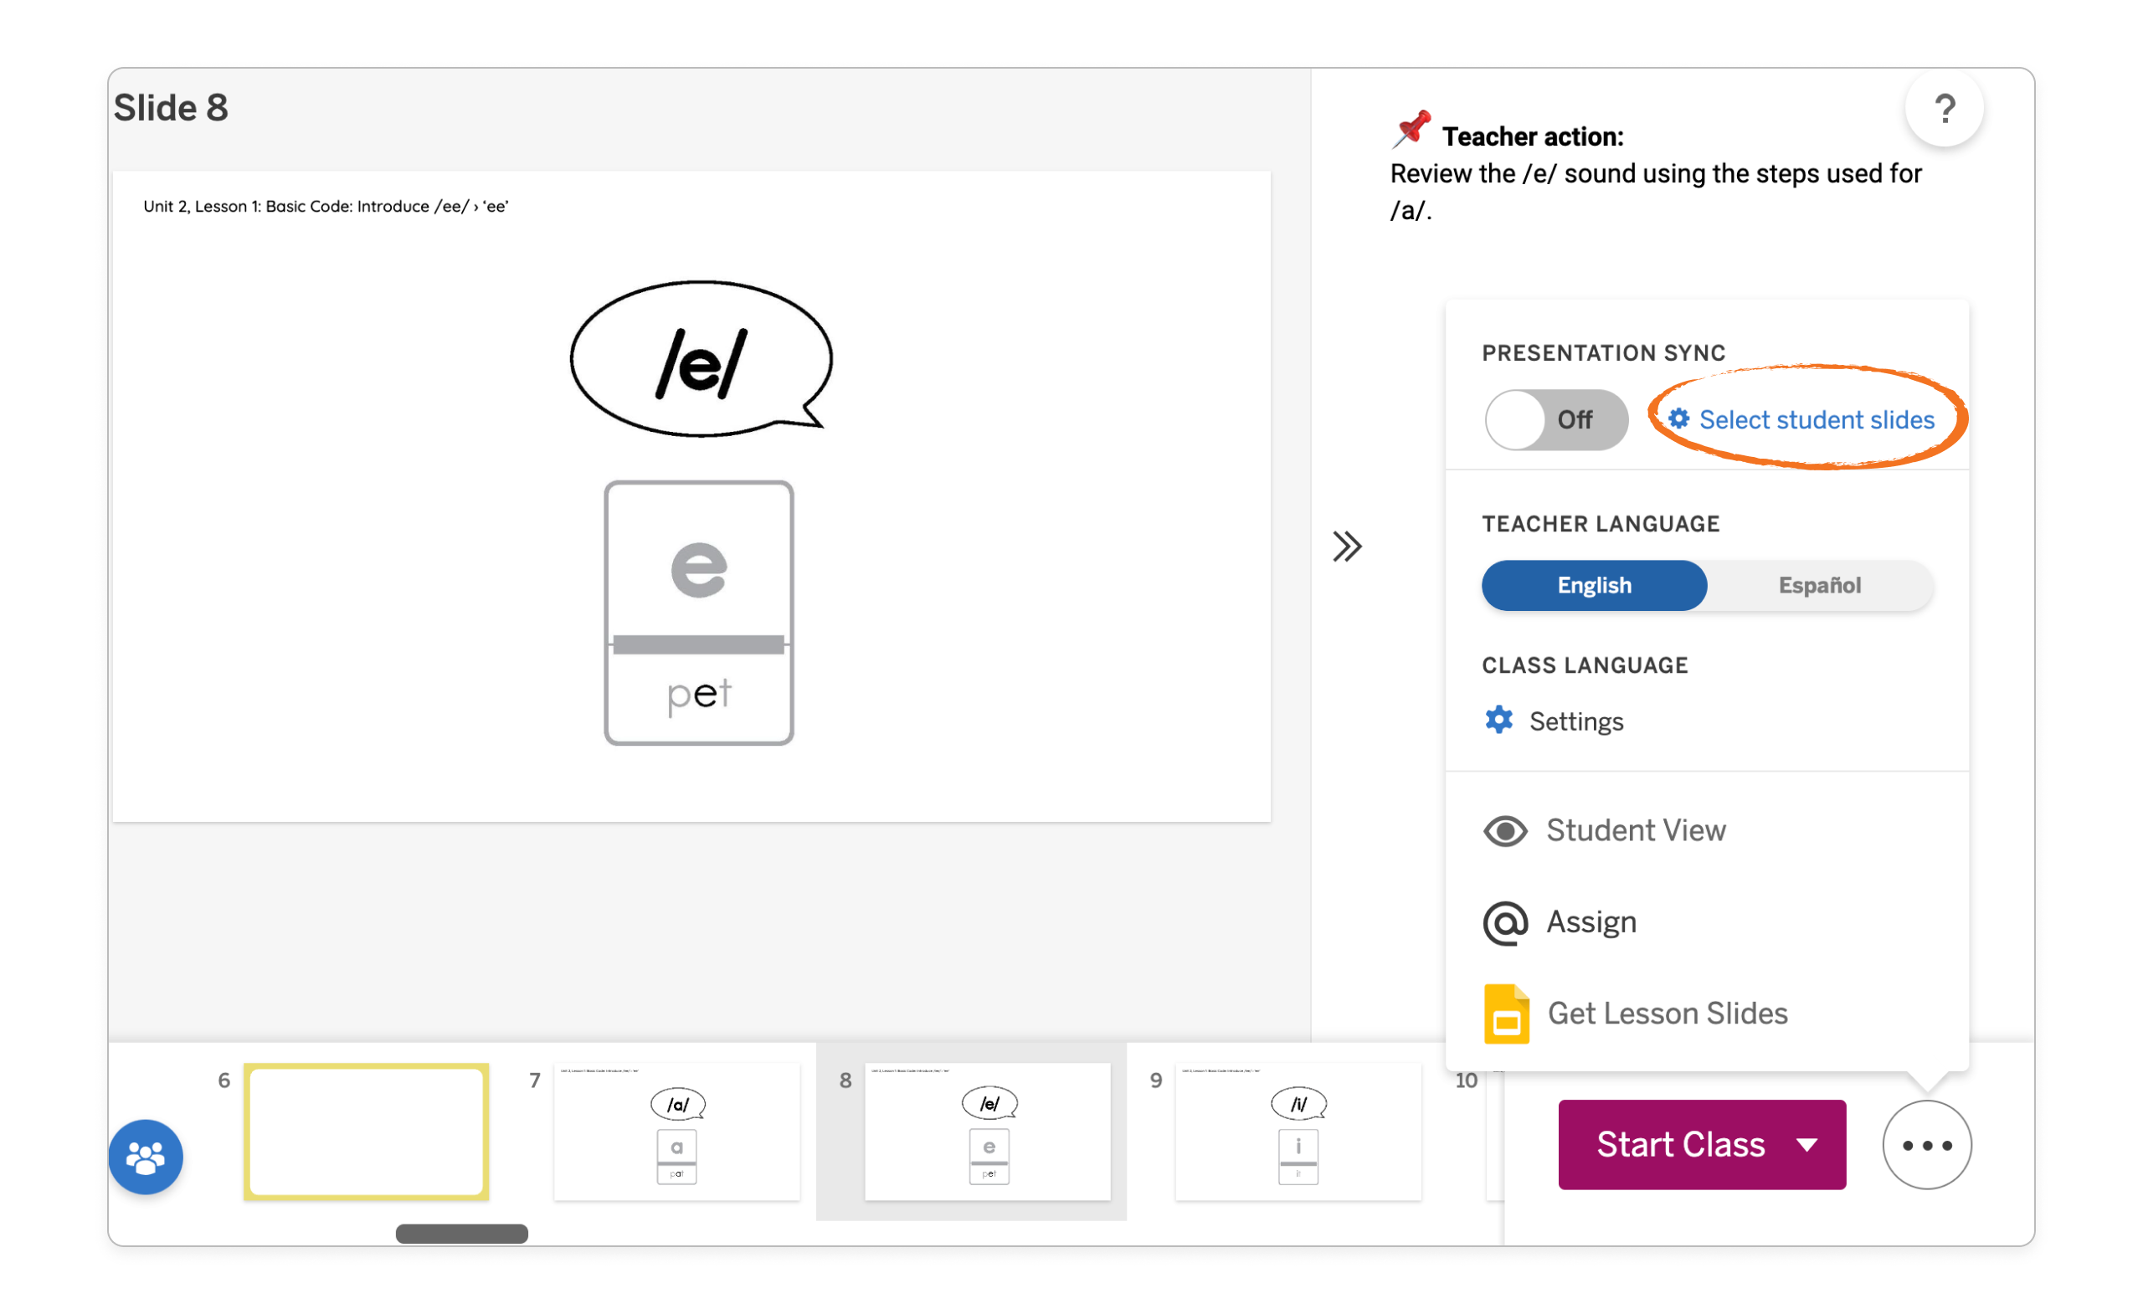
Task: Collapse the sidebar with the double chevron
Action: tap(1346, 547)
